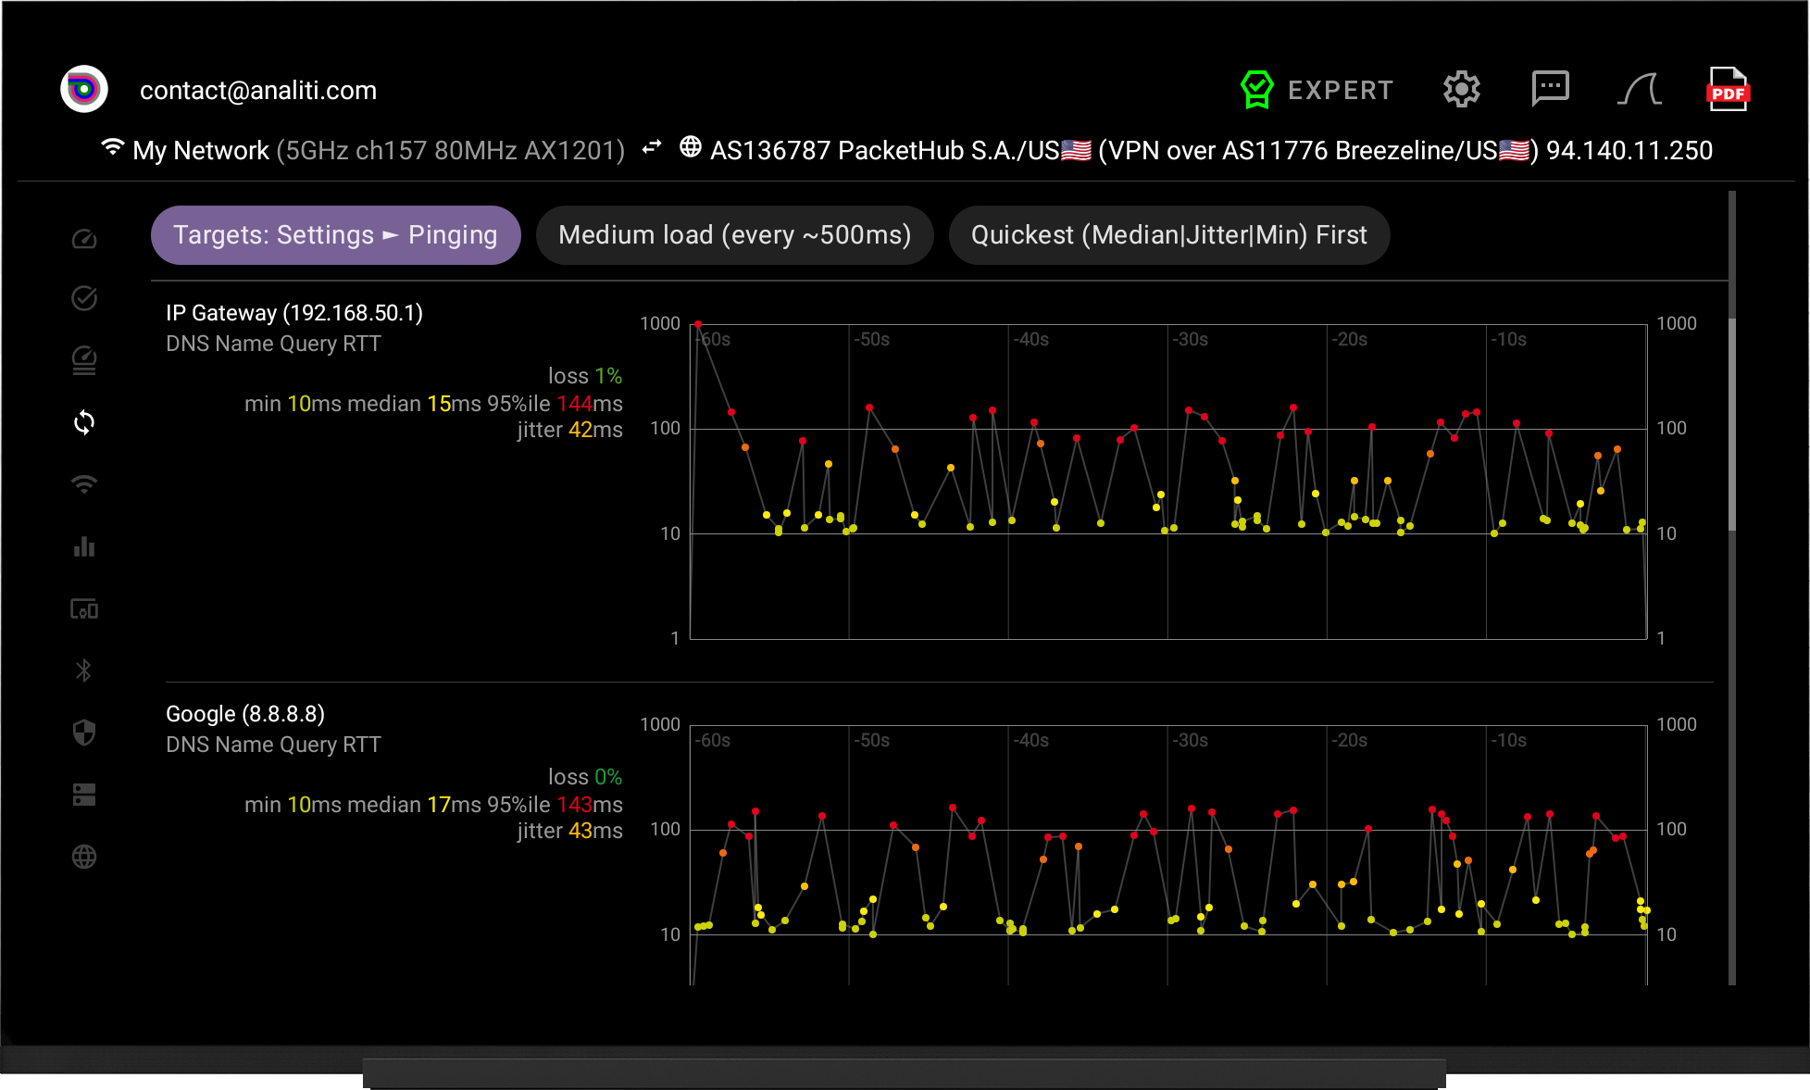Select the shield security sidebar icon
Viewport: 1810px width, 1090px height.
pyautogui.click(x=84, y=733)
